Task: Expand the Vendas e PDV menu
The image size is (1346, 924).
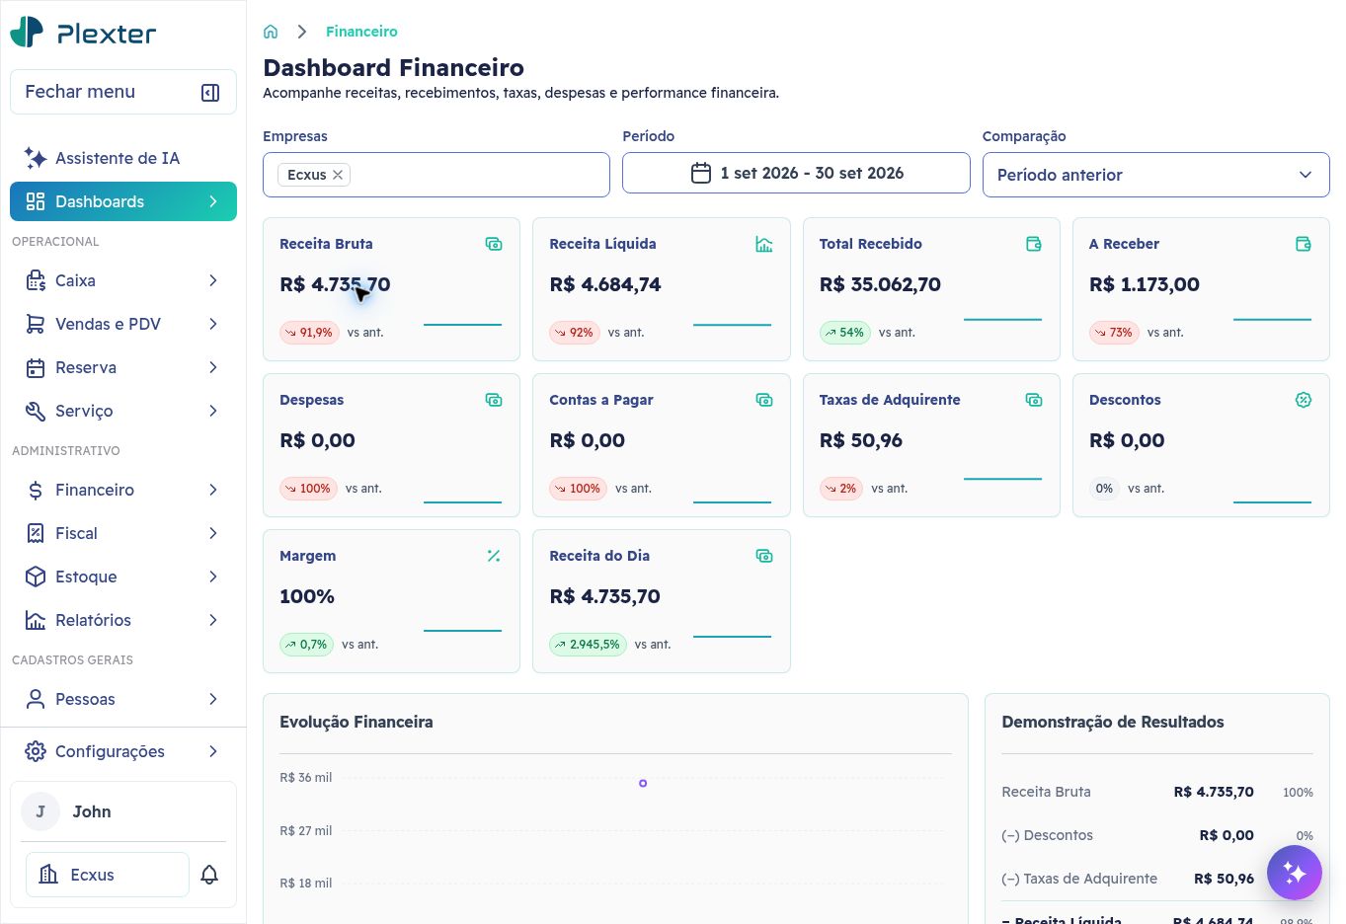Action: pyautogui.click(x=123, y=324)
